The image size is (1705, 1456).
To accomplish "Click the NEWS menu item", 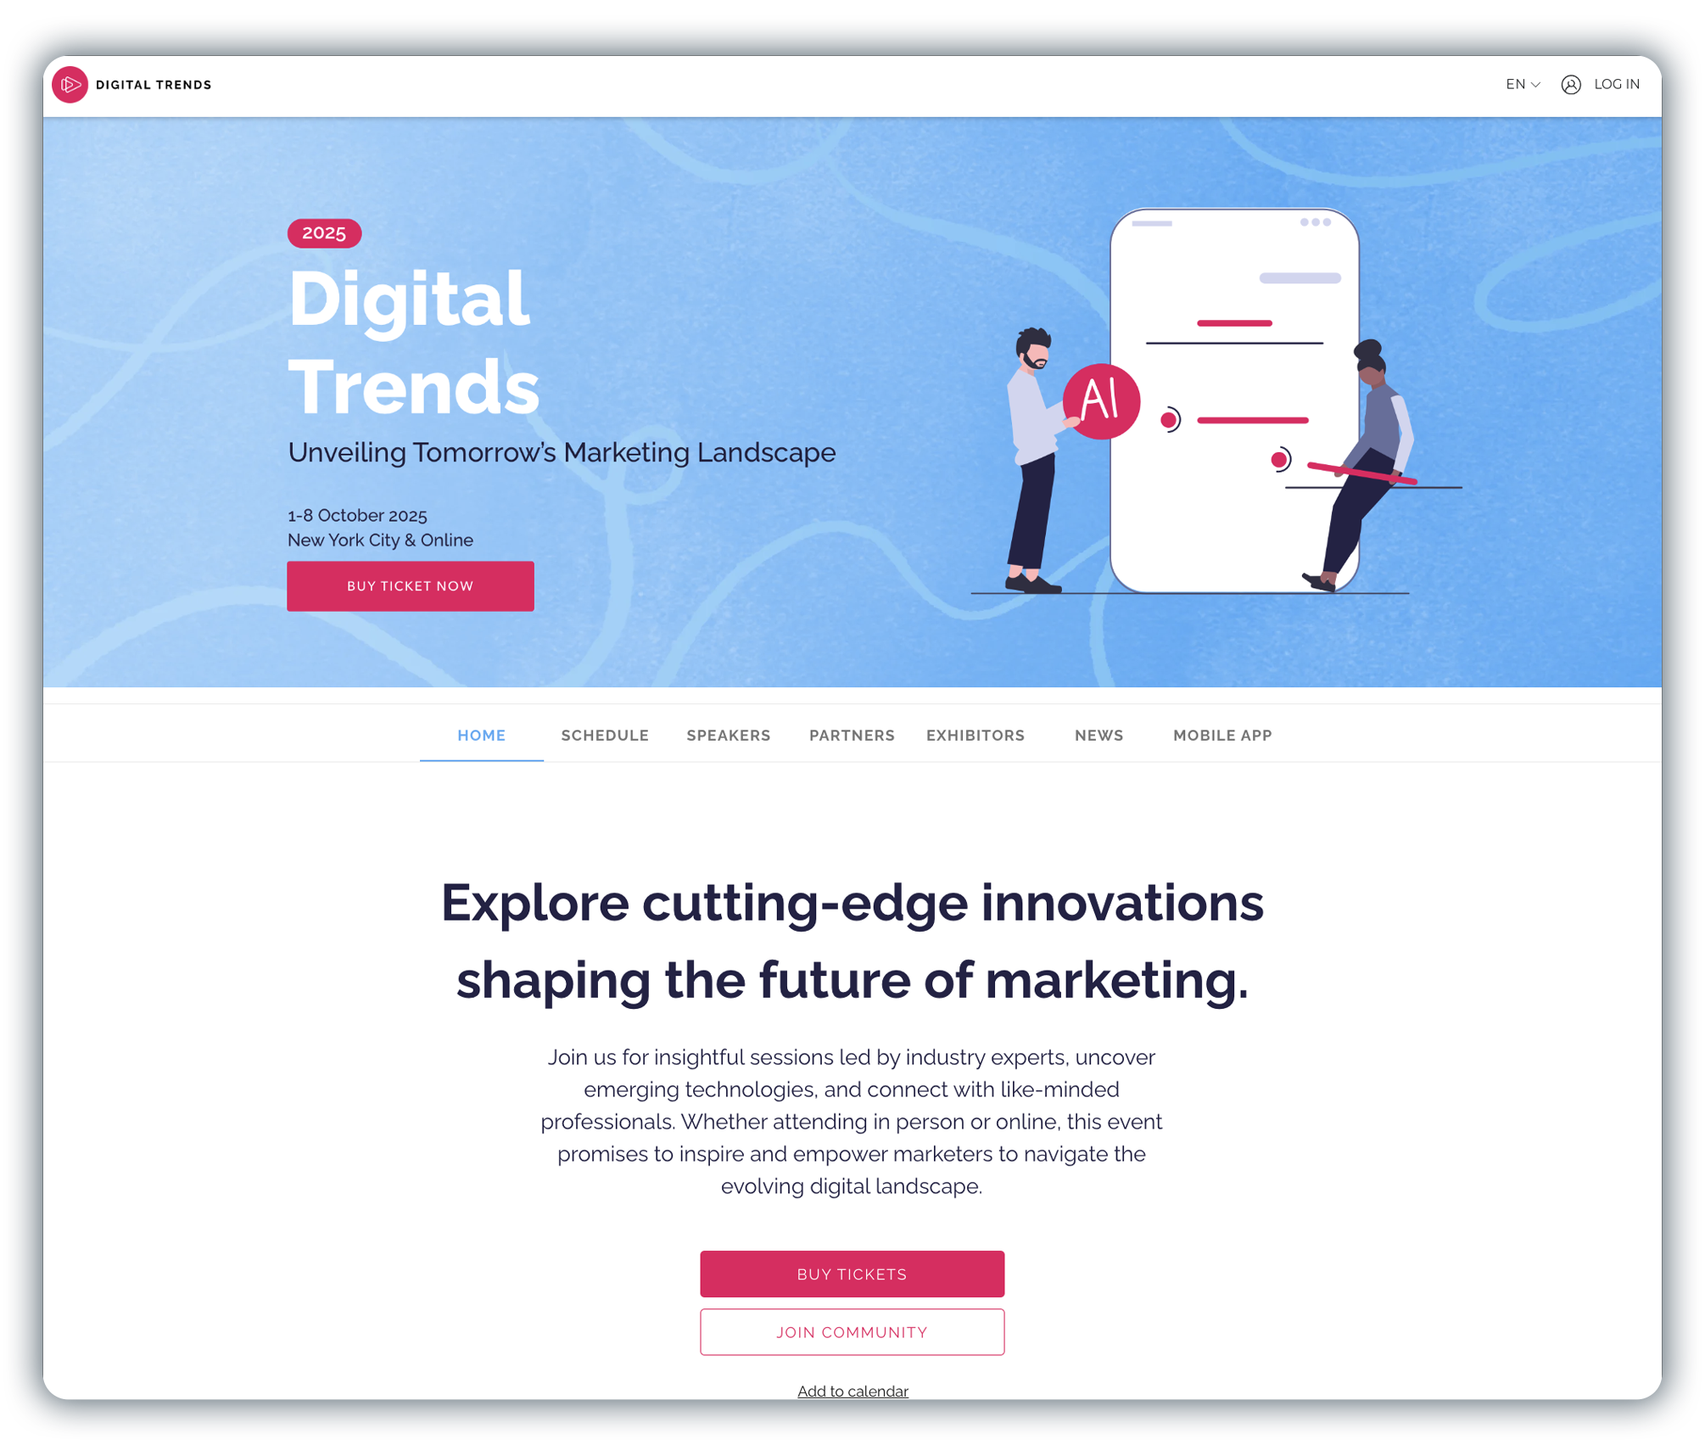I will pyautogui.click(x=1098, y=736).
